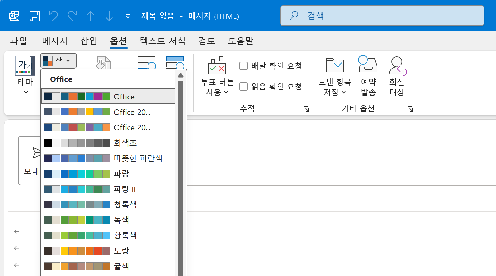Select the 파랑 II color scheme
This screenshot has width=496, height=276.
click(x=108, y=189)
